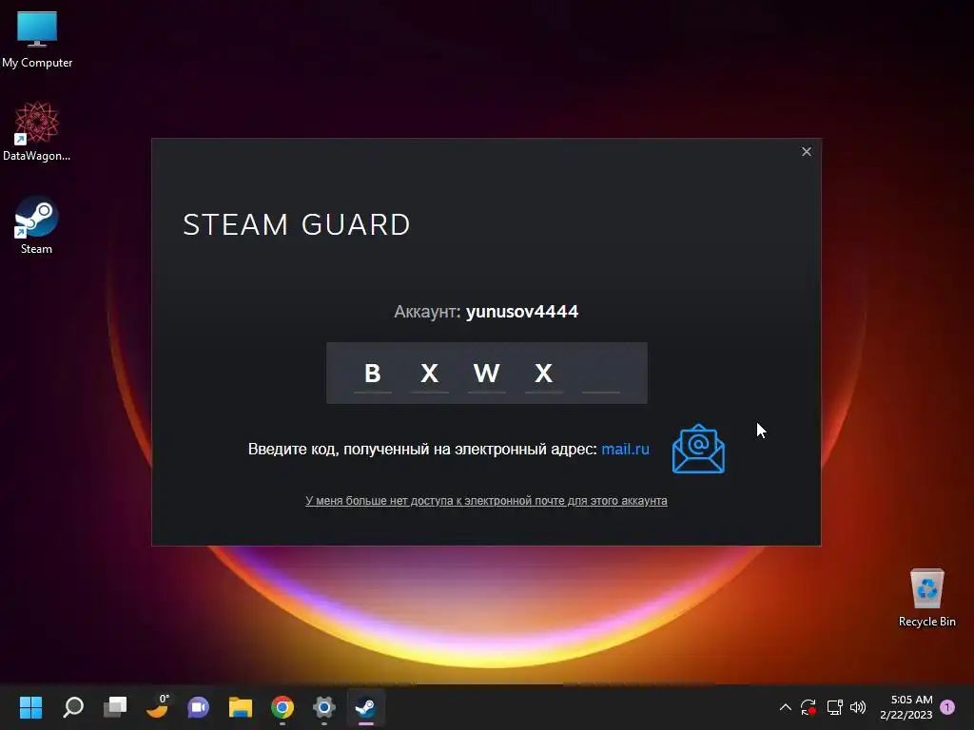
Task: Open taskbar Search
Action: (72, 707)
